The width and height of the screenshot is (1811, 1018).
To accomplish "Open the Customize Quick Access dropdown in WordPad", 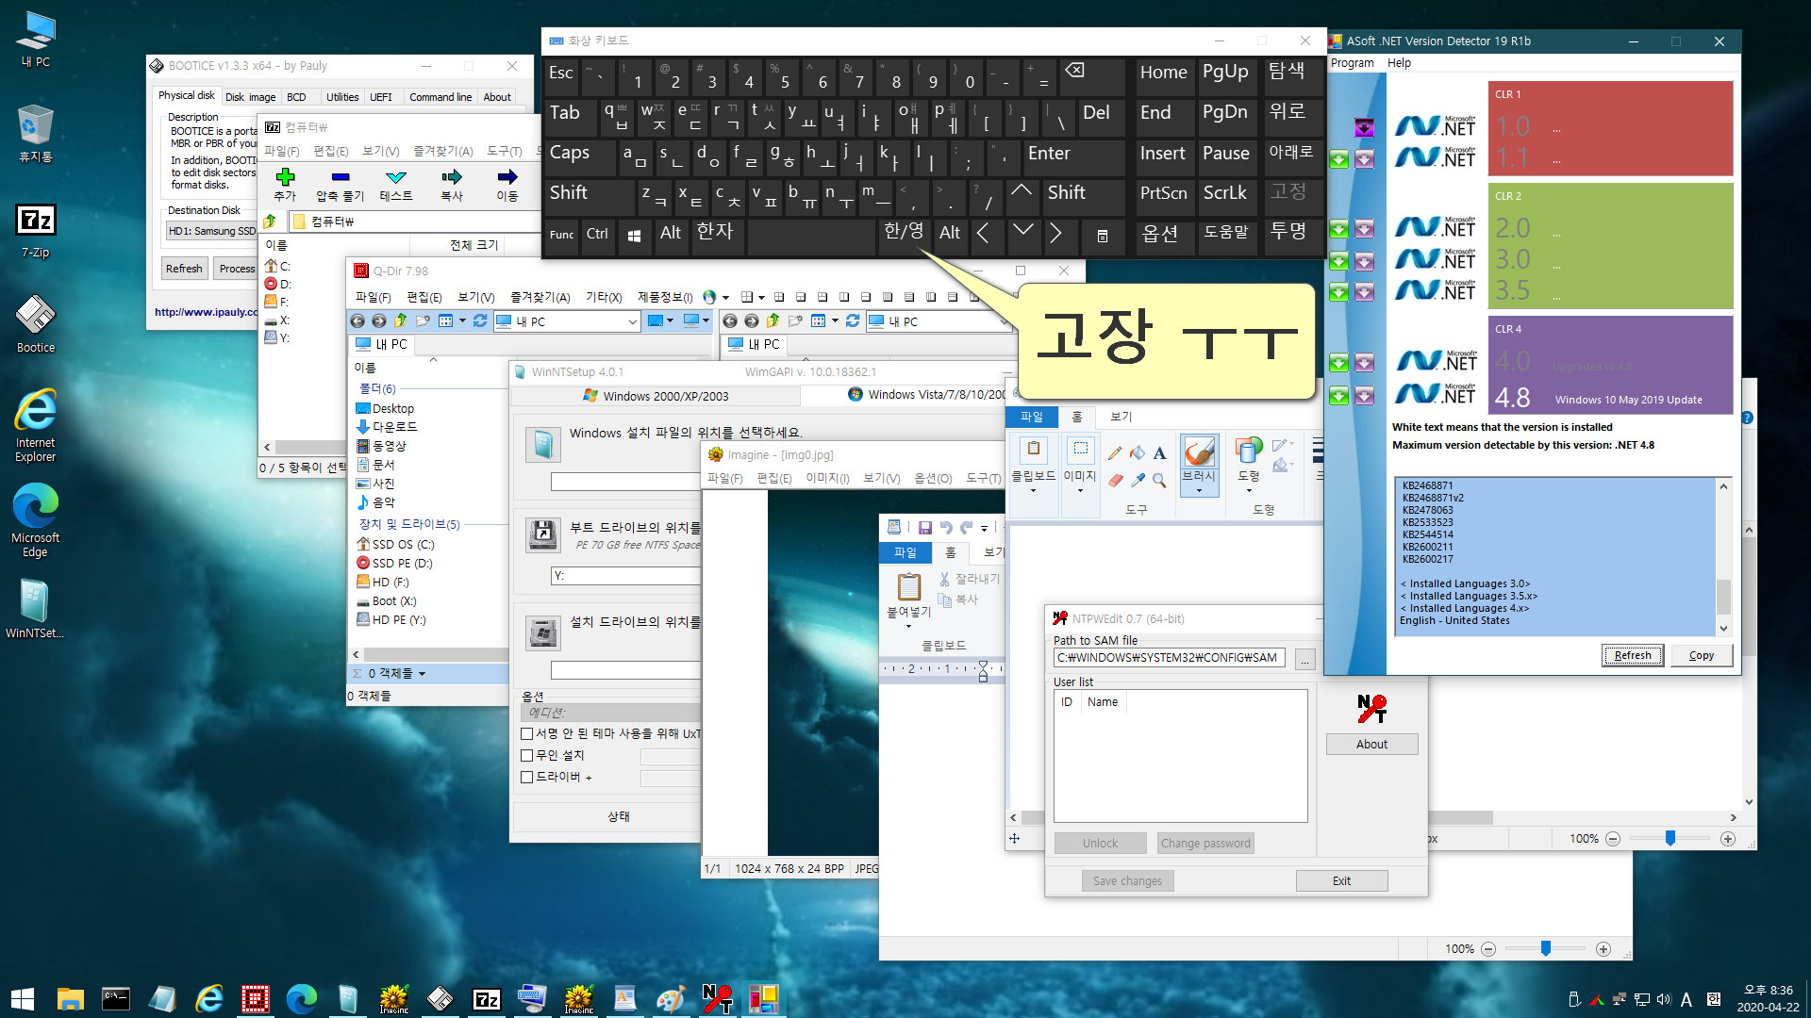I will coord(984,529).
